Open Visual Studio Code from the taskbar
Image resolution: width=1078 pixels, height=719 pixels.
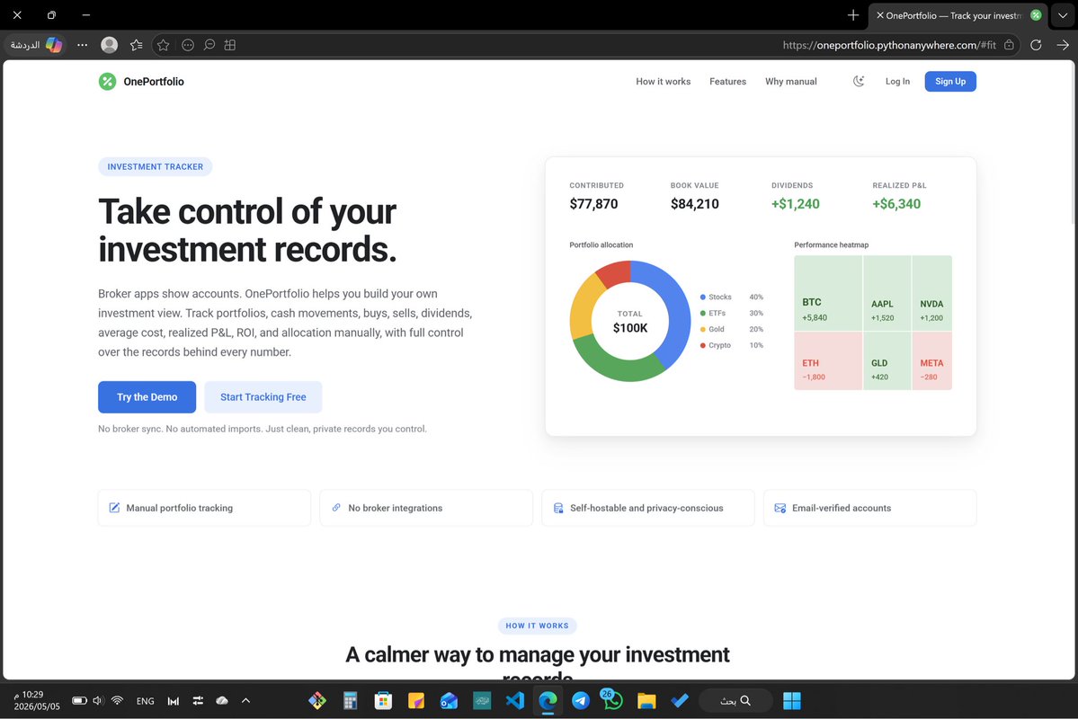click(x=515, y=700)
